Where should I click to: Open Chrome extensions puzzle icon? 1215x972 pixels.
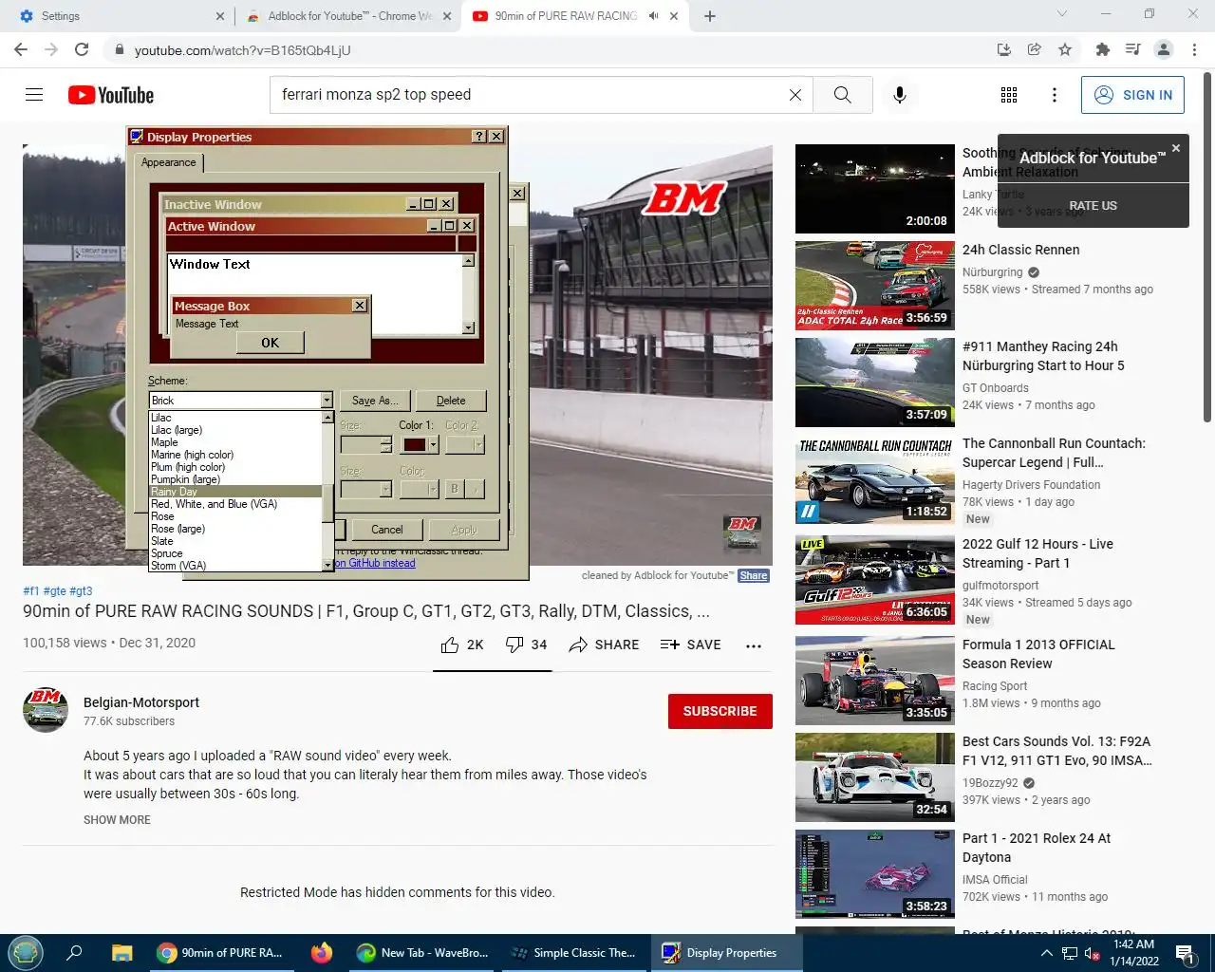1102,49
